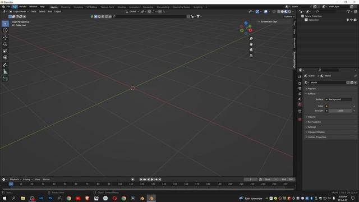Open the Scene properties tab

(x=300, y=99)
